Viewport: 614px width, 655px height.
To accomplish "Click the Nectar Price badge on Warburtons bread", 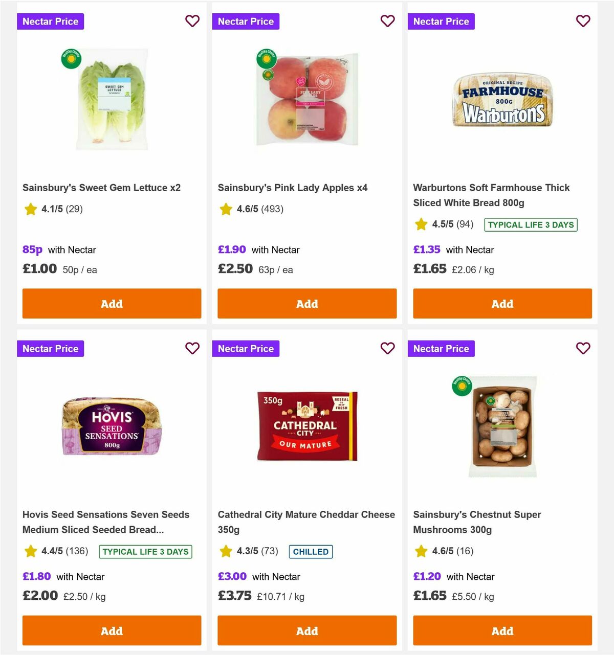I will coord(441,21).
